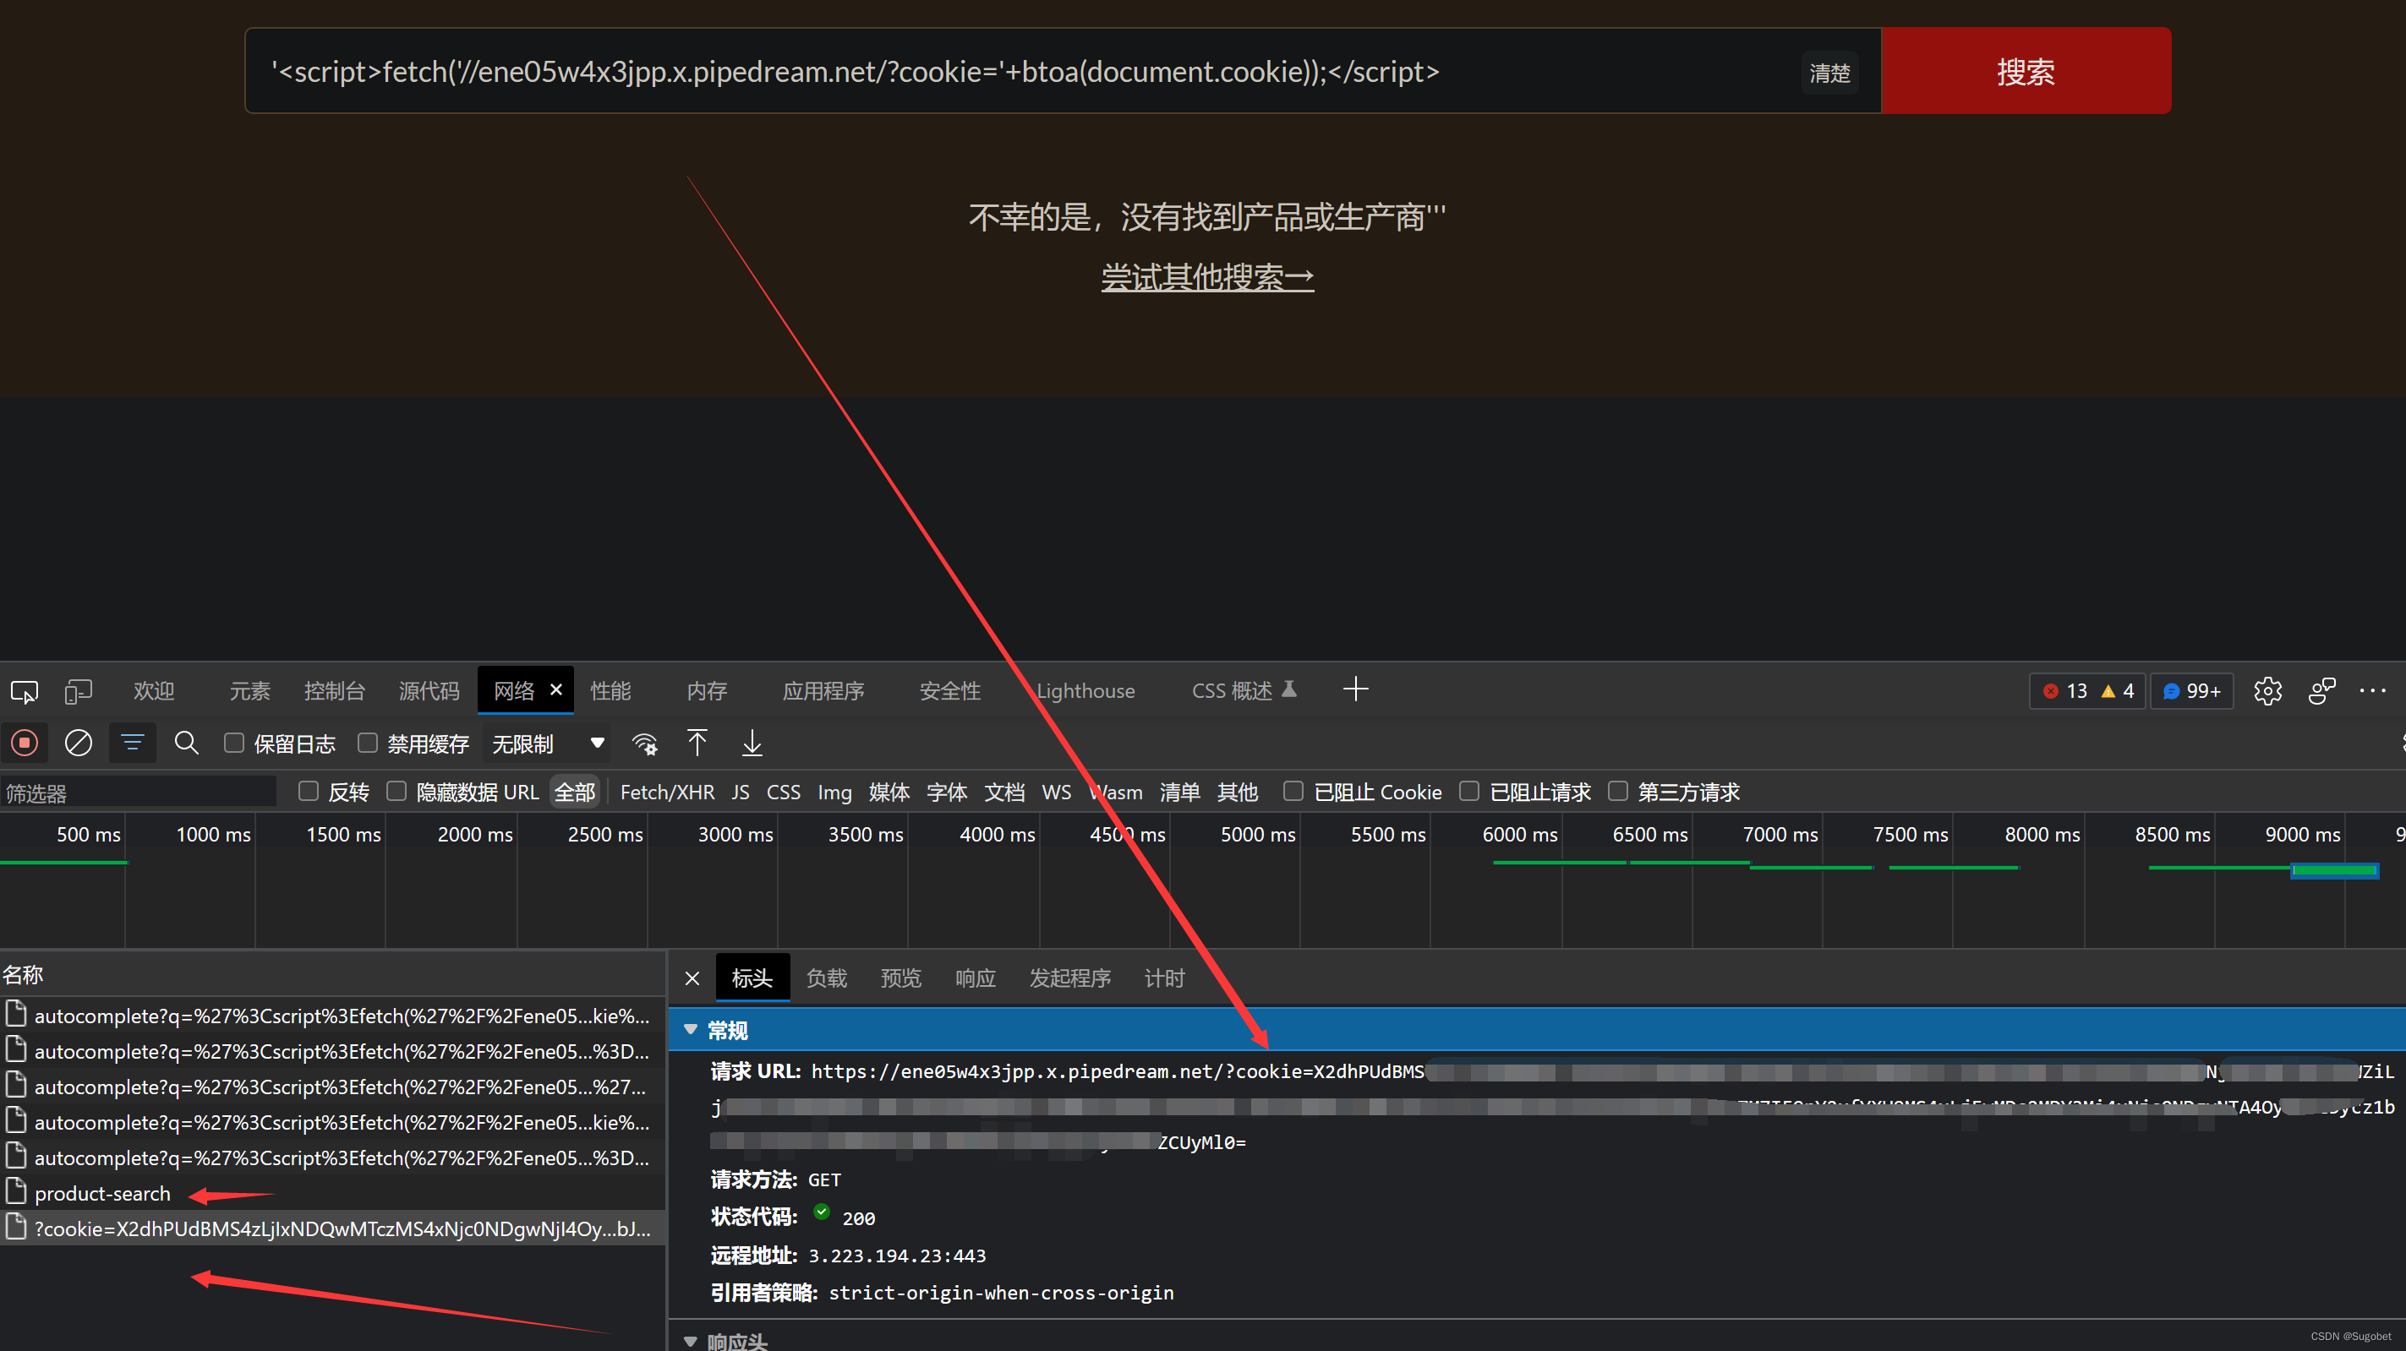Import HAR file upload arrow

point(697,744)
